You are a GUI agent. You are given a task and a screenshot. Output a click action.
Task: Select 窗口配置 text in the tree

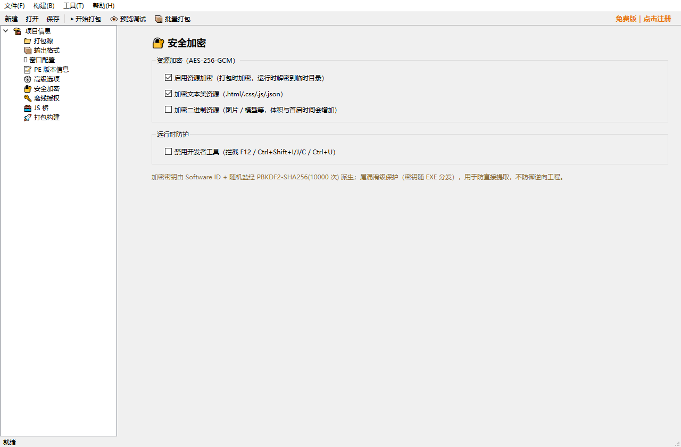(42, 60)
